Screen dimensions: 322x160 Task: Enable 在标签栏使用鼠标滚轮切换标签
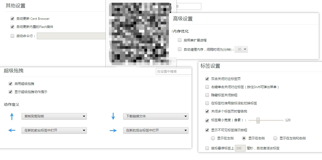(x=207, y=103)
